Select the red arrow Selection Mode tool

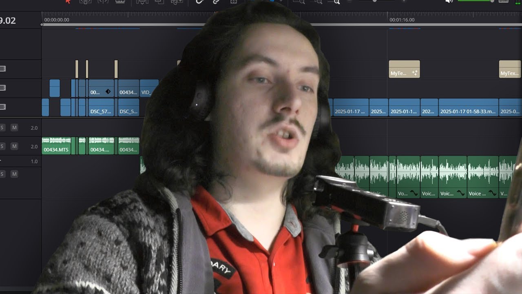pyautogui.click(x=68, y=2)
